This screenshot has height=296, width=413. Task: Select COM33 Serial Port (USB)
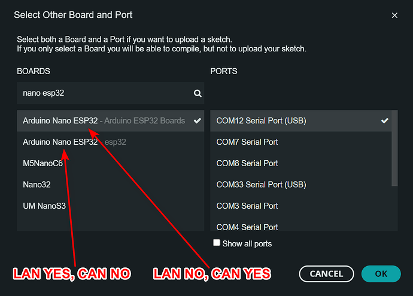pos(261,185)
